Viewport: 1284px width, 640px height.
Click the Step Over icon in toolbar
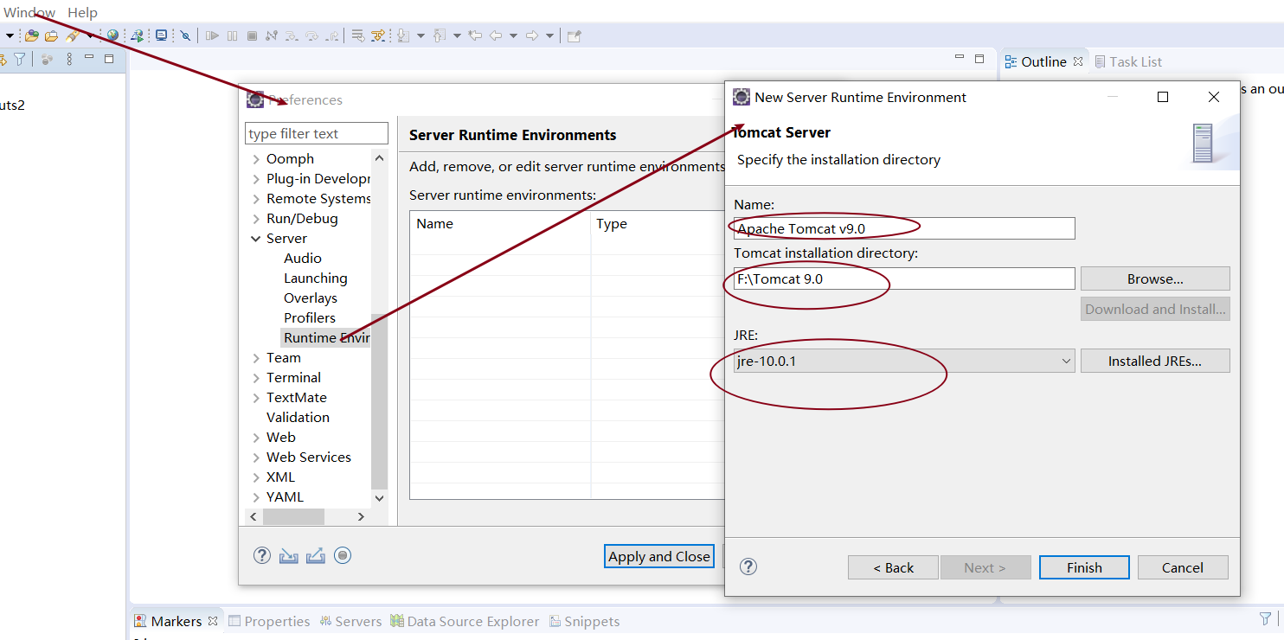pos(311,35)
